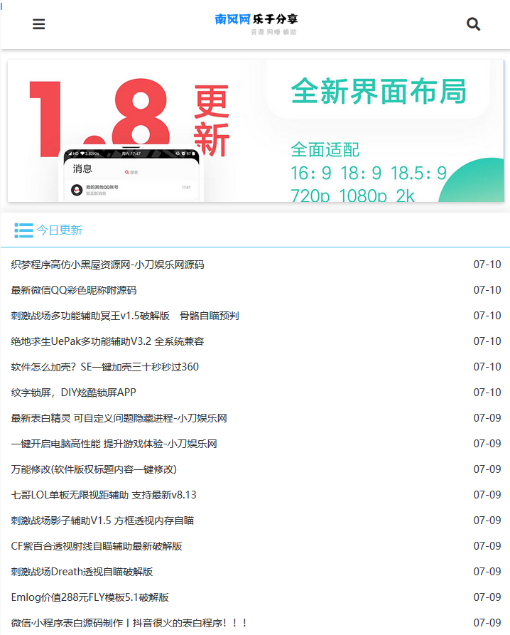Click the search magnifier icon
Viewport: 510px width, 635px height.
[x=473, y=24]
